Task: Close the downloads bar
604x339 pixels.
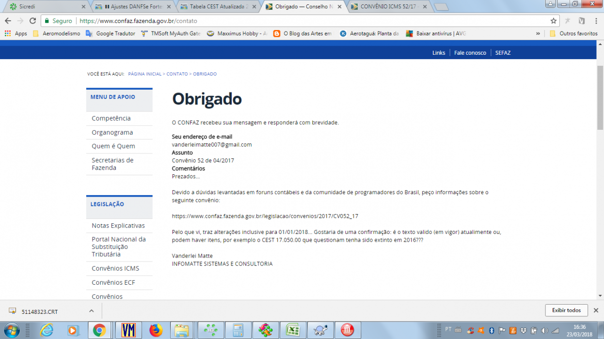Action: (x=596, y=310)
